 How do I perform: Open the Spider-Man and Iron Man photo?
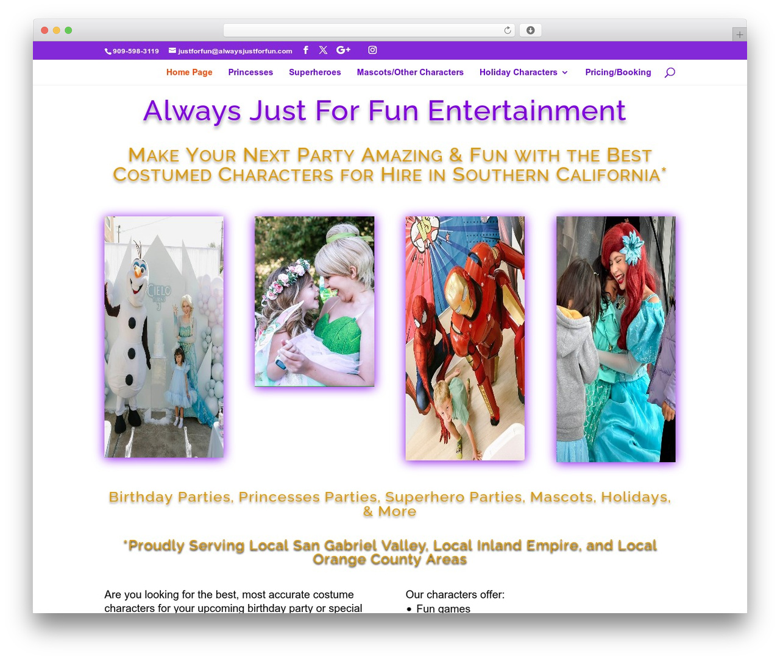[x=465, y=338]
